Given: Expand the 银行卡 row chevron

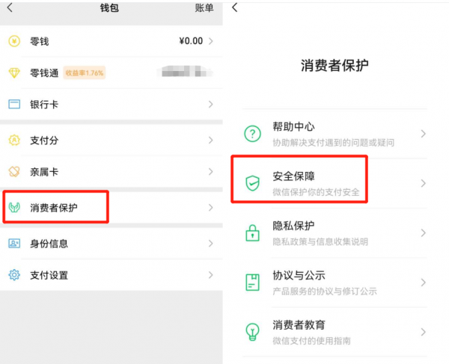Looking at the screenshot, I should click(210, 105).
